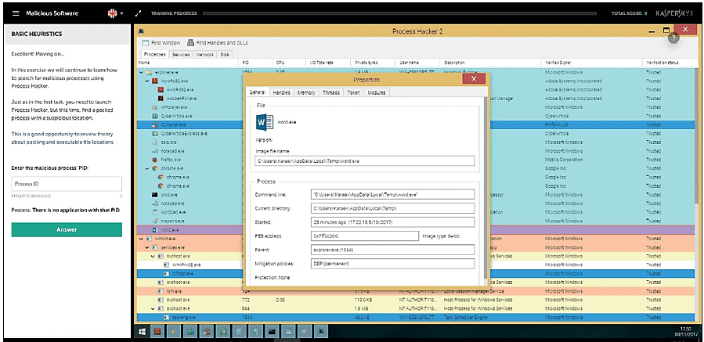Toggle fullscreen with the expand arrows icon
The width and height of the screenshot is (704, 342).
click(139, 13)
